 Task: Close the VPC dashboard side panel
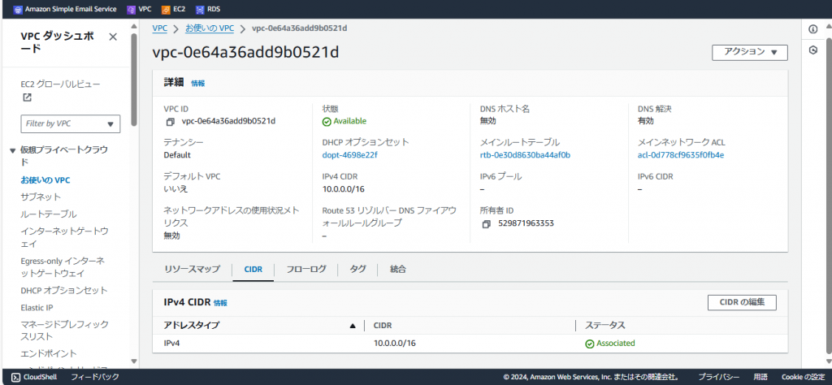tap(112, 37)
